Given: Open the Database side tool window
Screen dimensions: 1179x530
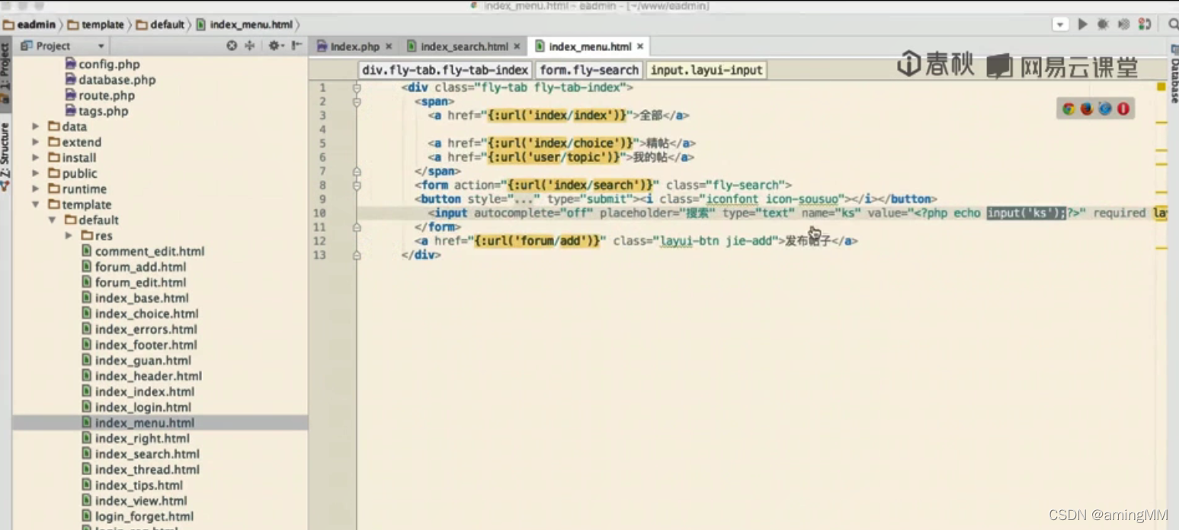Looking at the screenshot, I should tap(1174, 75).
